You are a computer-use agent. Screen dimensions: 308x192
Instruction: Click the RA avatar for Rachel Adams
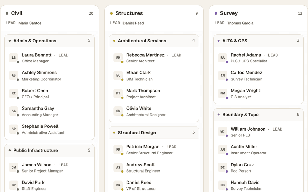(223, 58)
